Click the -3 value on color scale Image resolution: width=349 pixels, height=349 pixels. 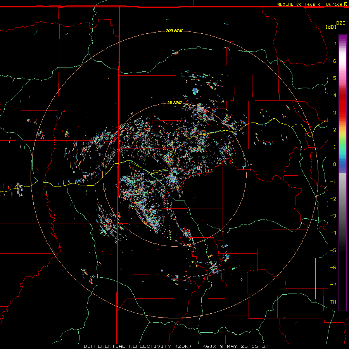coord(333,216)
